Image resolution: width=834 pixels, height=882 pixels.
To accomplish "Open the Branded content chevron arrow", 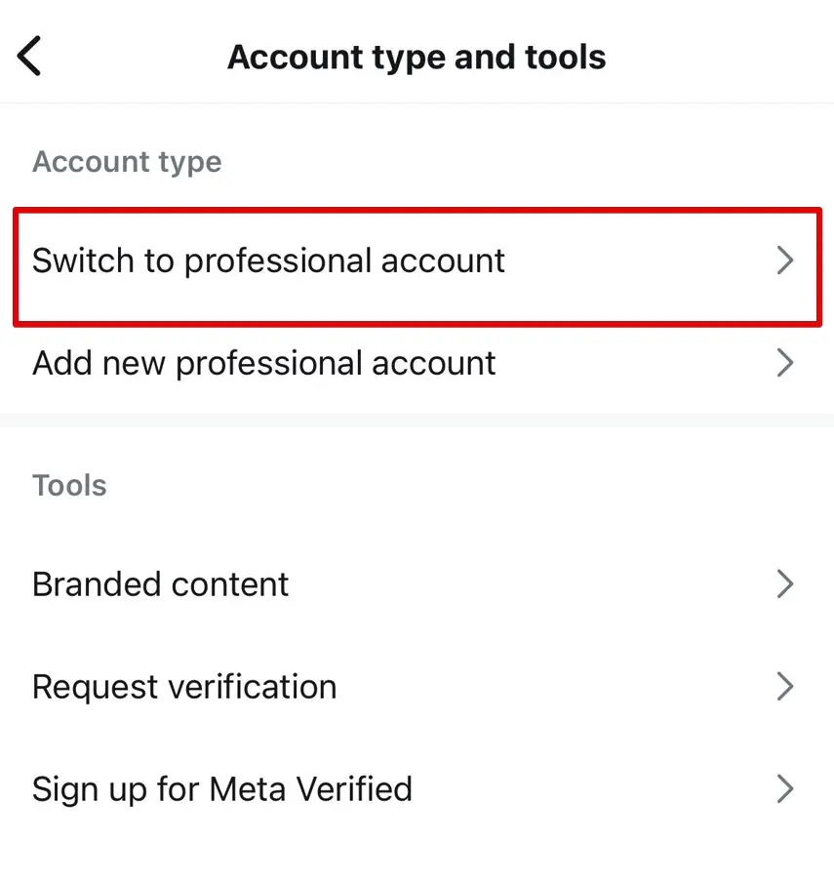I will click(786, 584).
